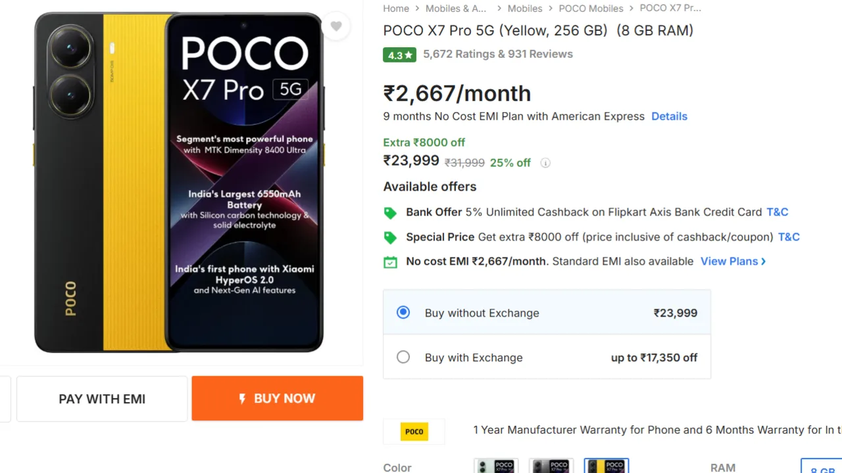The height and width of the screenshot is (473, 842).
Task: Select the green color variant thumbnail
Action: (x=496, y=466)
